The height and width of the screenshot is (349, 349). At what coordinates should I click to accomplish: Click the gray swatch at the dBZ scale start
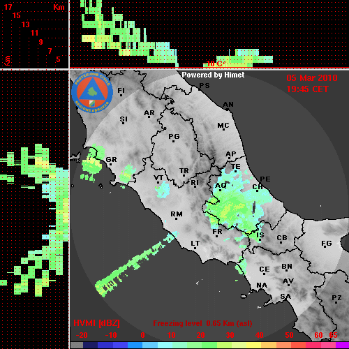[77, 345]
